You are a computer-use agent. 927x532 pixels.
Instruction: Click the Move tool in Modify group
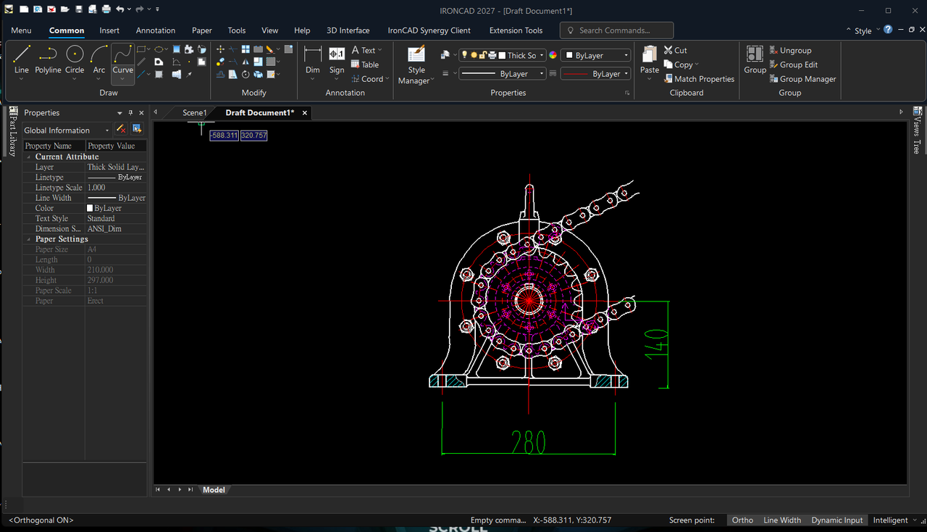(x=220, y=49)
